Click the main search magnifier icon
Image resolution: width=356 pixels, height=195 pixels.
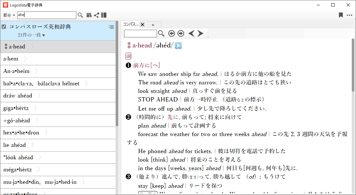80,15
